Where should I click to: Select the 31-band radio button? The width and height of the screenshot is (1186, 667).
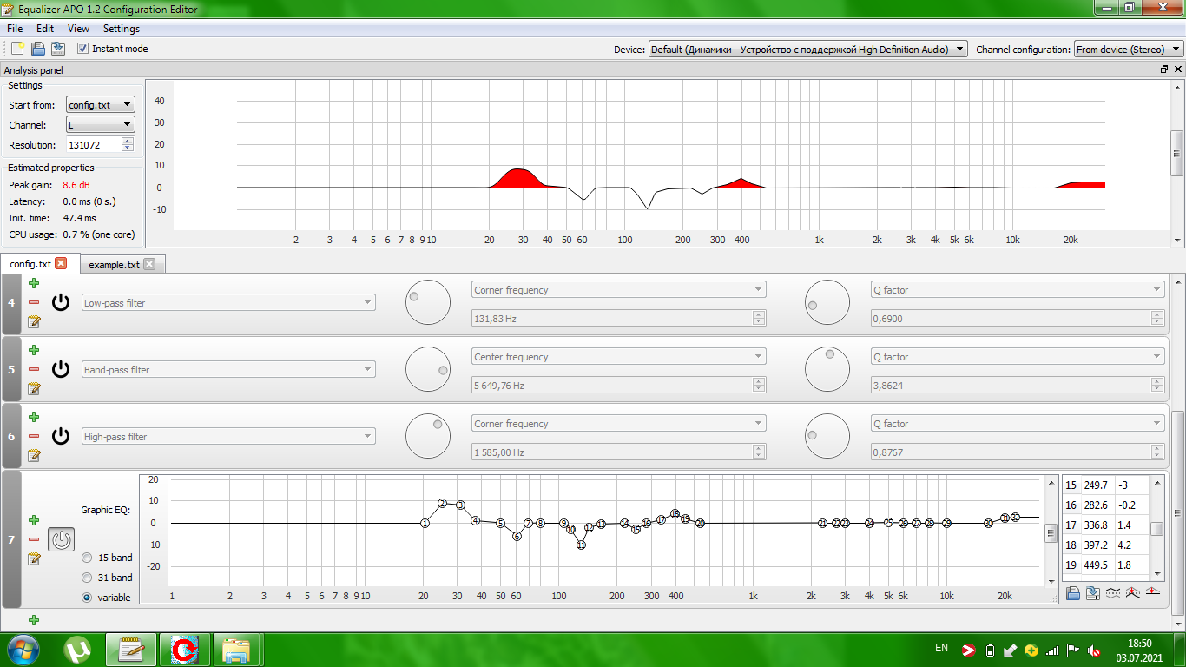pyautogui.click(x=87, y=578)
